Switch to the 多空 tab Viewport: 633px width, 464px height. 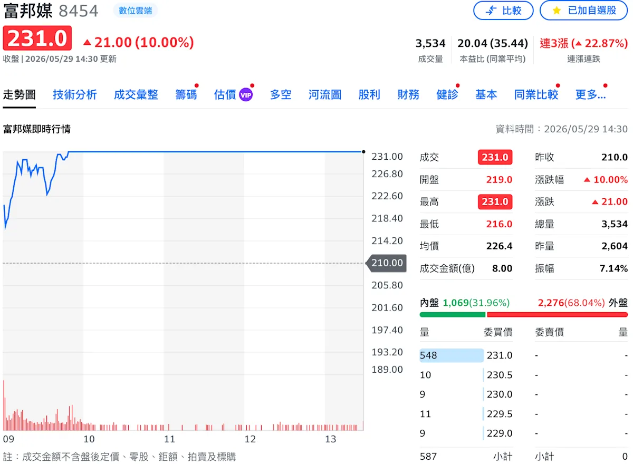point(281,94)
